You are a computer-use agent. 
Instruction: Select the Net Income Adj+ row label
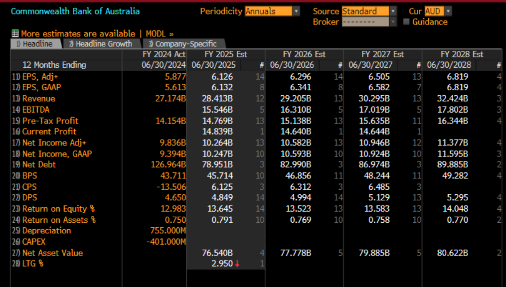tap(54, 143)
